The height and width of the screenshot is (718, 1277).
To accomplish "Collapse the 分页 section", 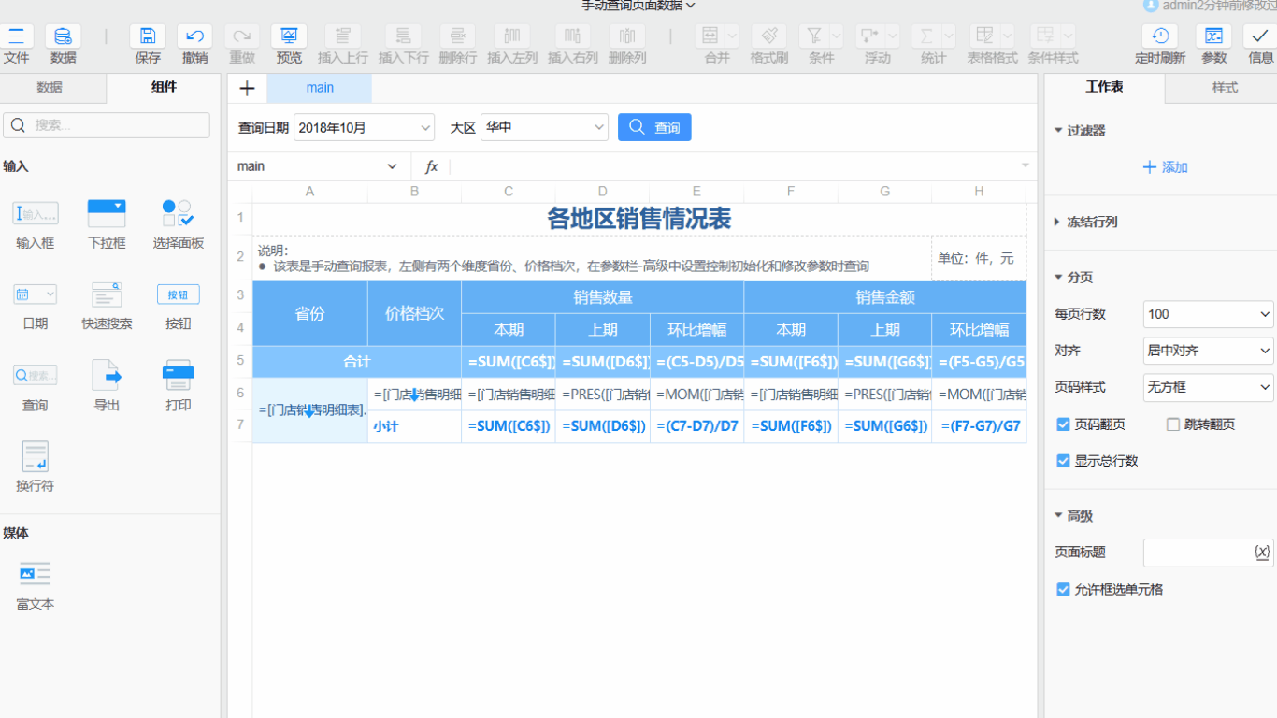I will tap(1080, 278).
